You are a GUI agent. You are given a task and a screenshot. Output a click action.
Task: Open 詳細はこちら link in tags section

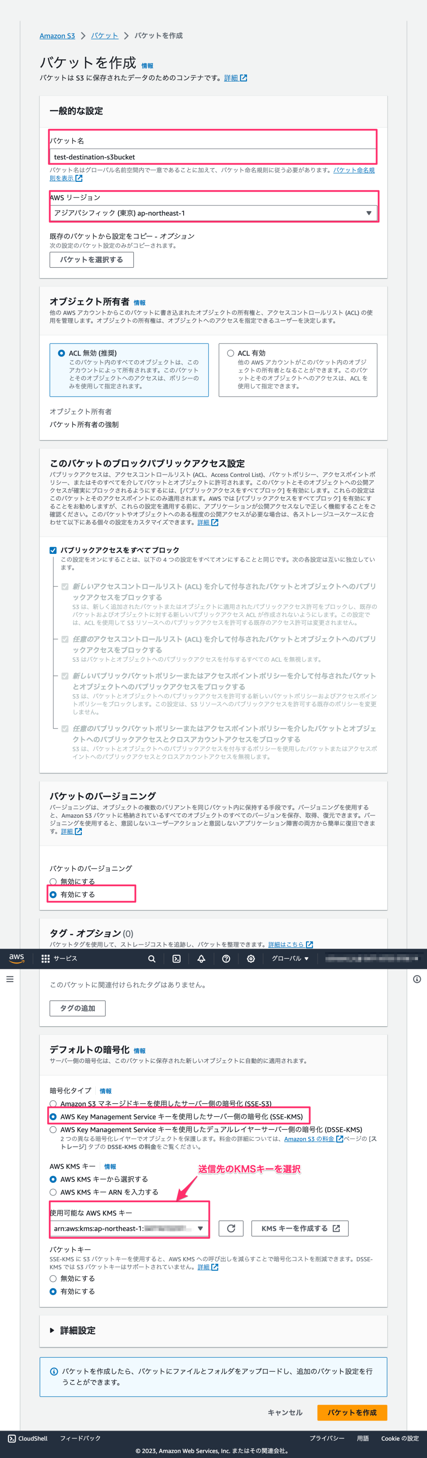[290, 945]
